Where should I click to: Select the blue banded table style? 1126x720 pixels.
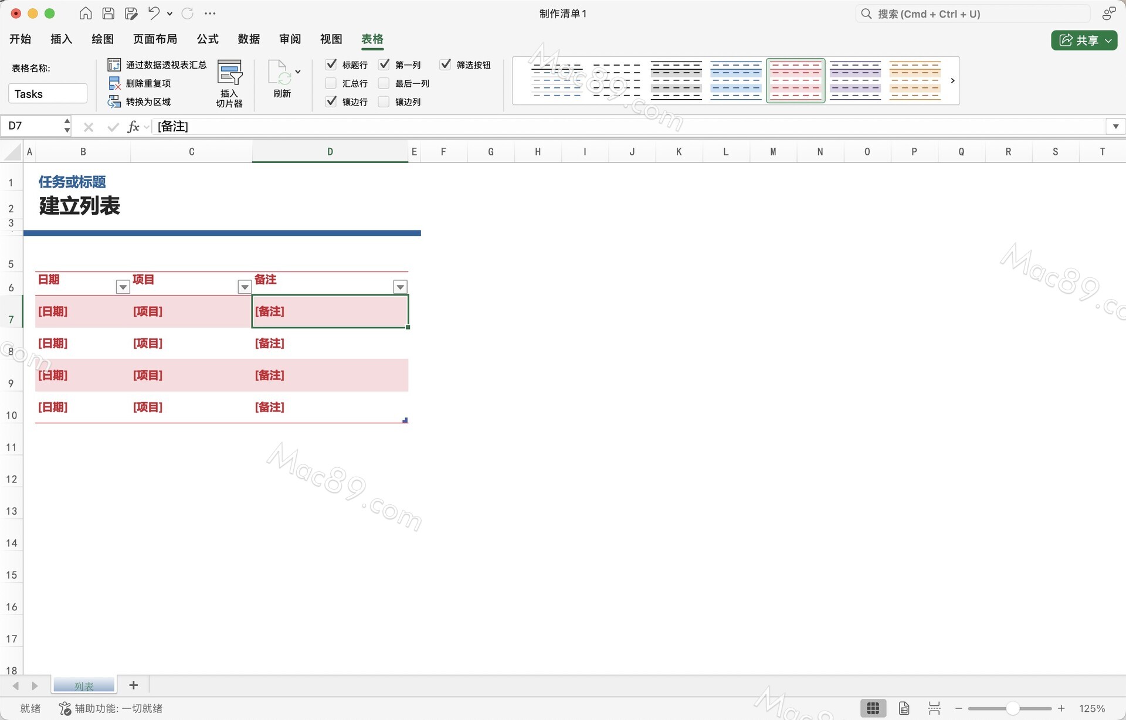pyautogui.click(x=735, y=80)
